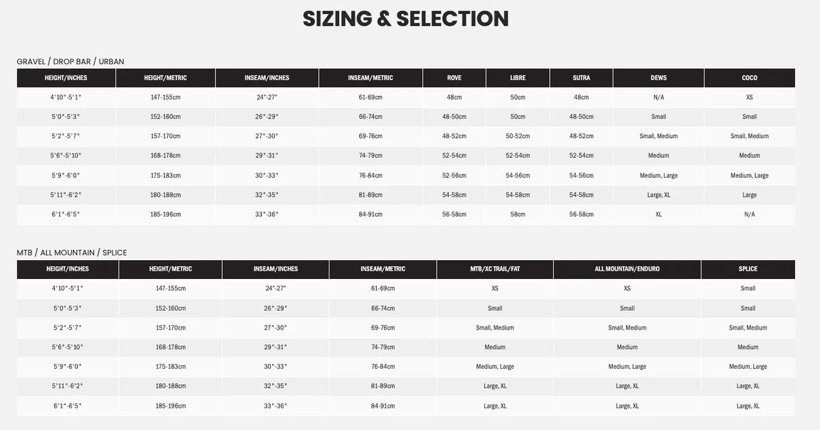Select the DEWS column header
Screen dimensions: 820x430
pos(658,78)
